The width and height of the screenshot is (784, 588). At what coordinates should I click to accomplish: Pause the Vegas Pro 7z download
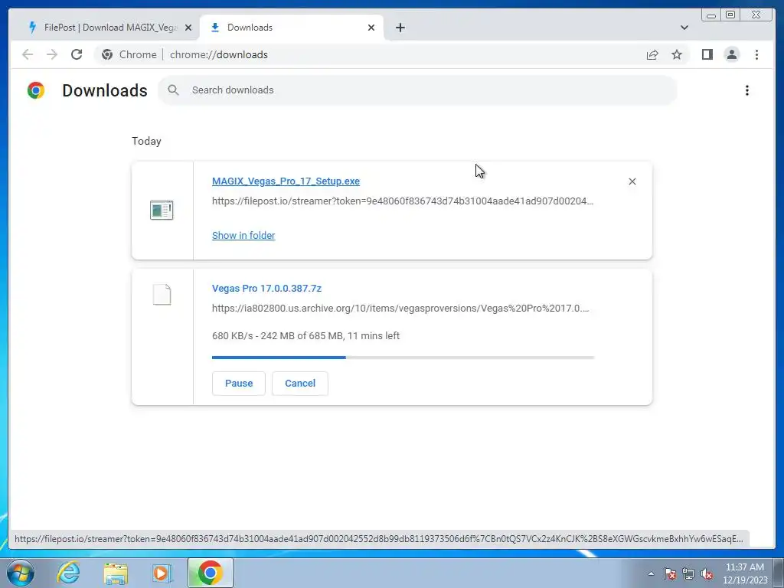(x=239, y=384)
